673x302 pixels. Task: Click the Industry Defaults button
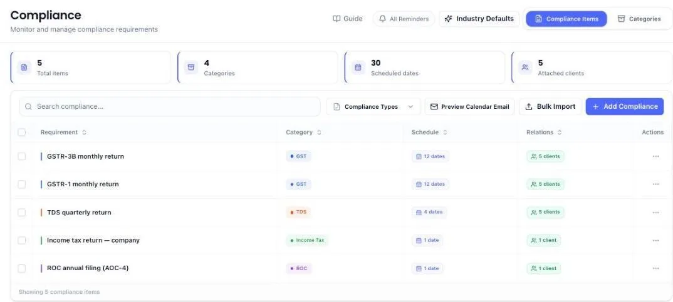click(479, 19)
